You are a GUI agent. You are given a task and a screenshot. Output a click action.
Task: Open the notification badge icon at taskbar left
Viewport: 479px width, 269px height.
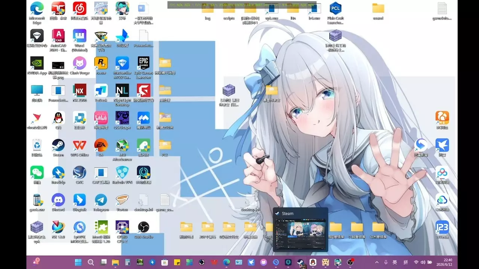point(36,262)
